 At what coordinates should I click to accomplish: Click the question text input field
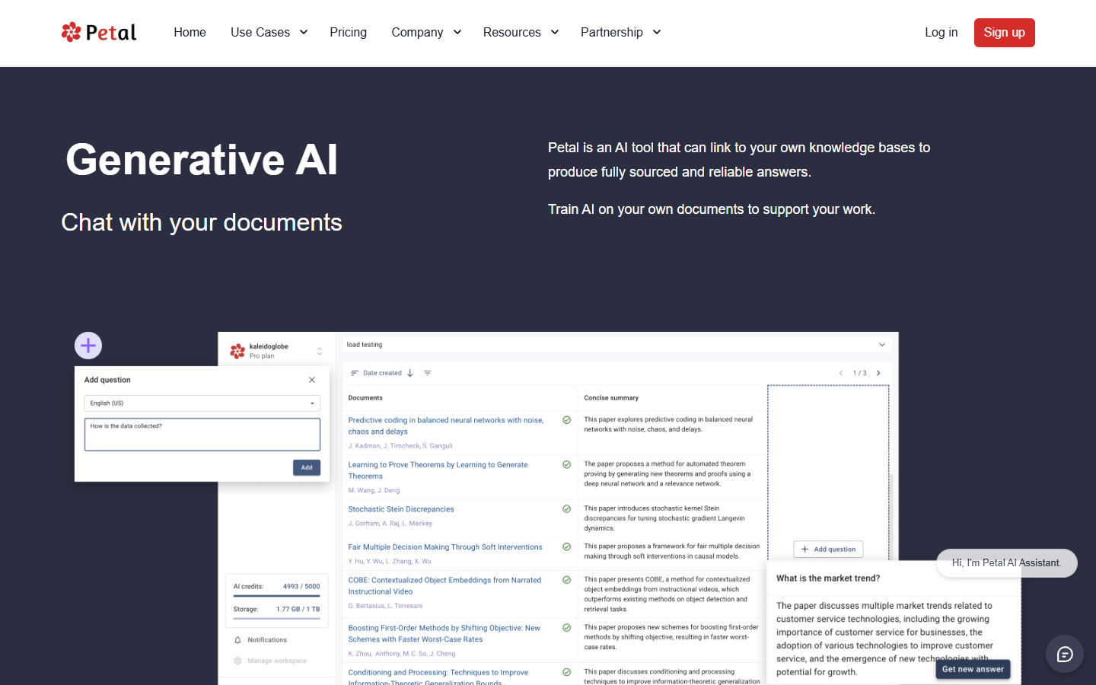pos(202,435)
